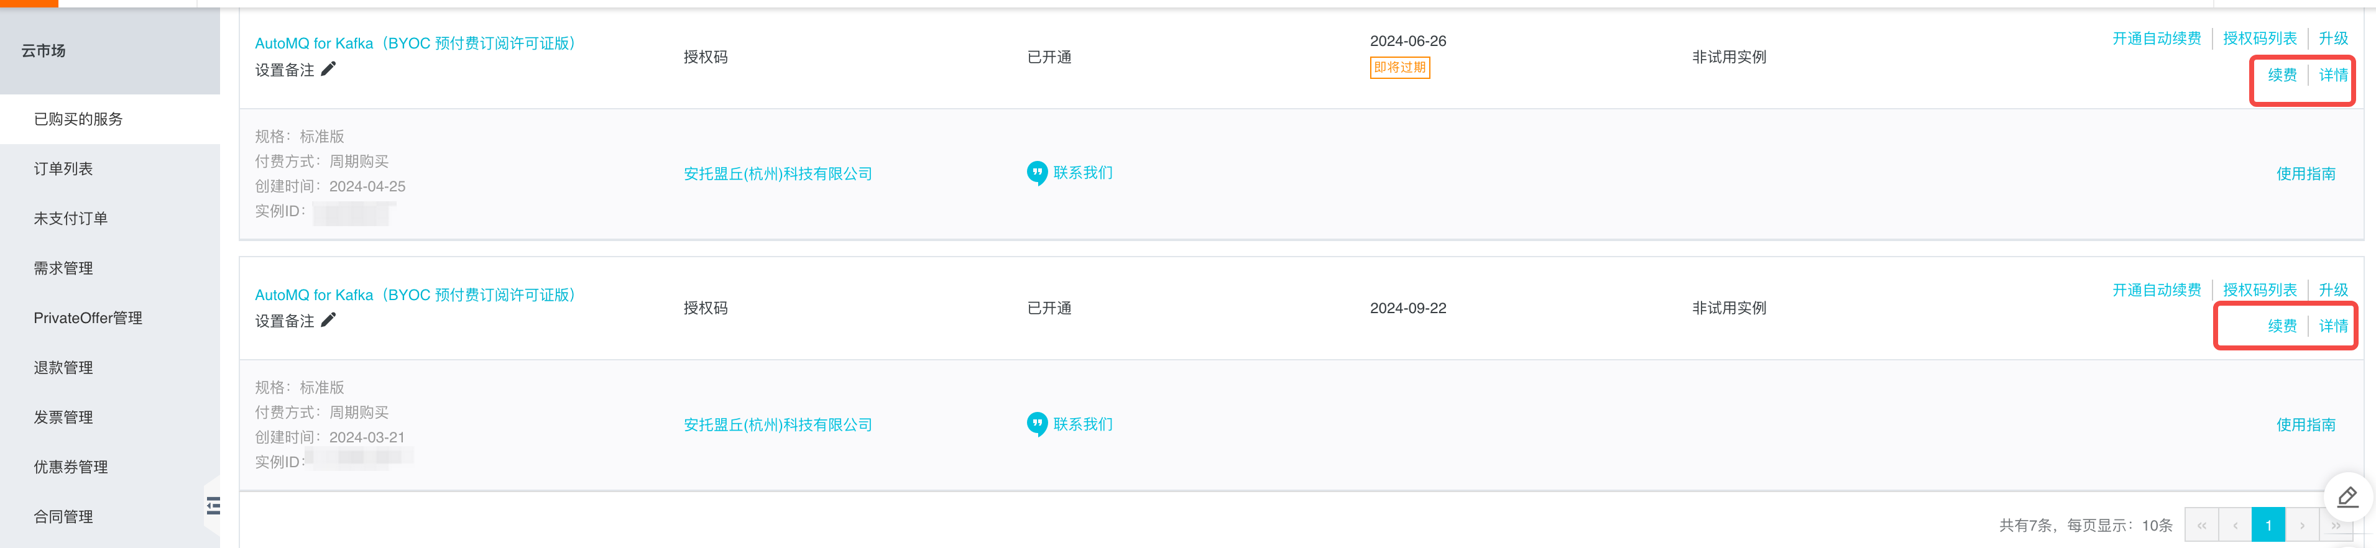Select page 1 in pagination
This screenshot has height=548, width=2376.
point(2268,525)
